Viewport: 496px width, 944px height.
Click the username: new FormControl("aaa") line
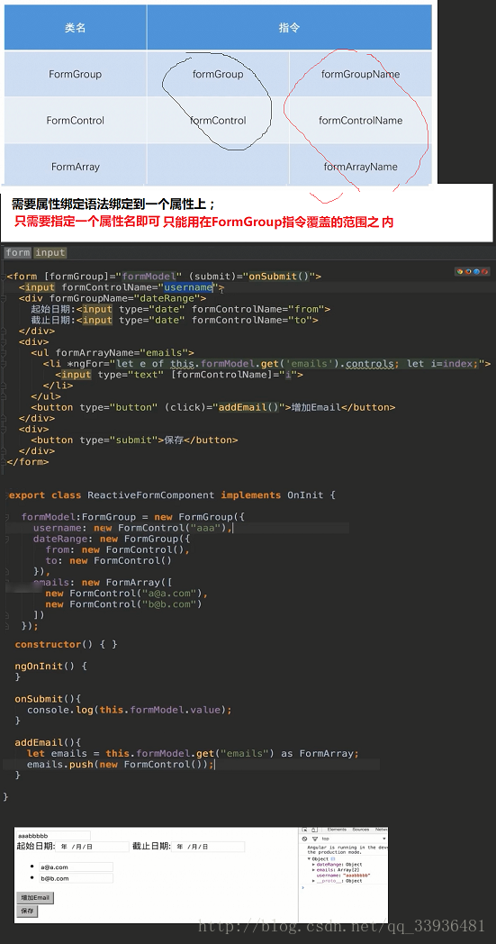pyautogui.click(x=132, y=528)
